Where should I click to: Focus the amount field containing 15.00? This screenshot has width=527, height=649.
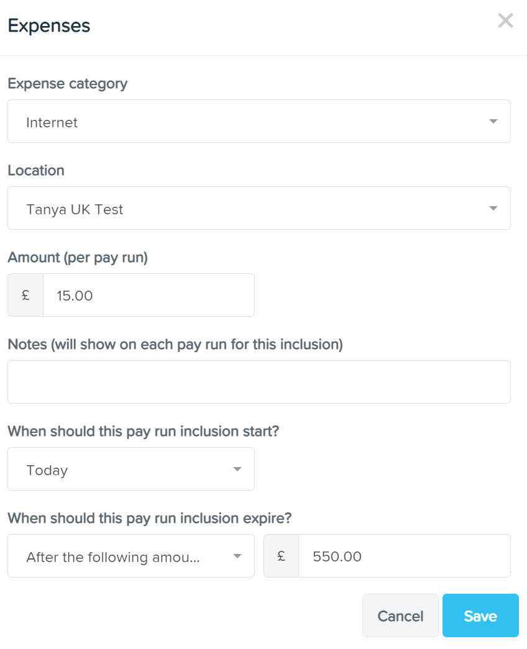[149, 295]
